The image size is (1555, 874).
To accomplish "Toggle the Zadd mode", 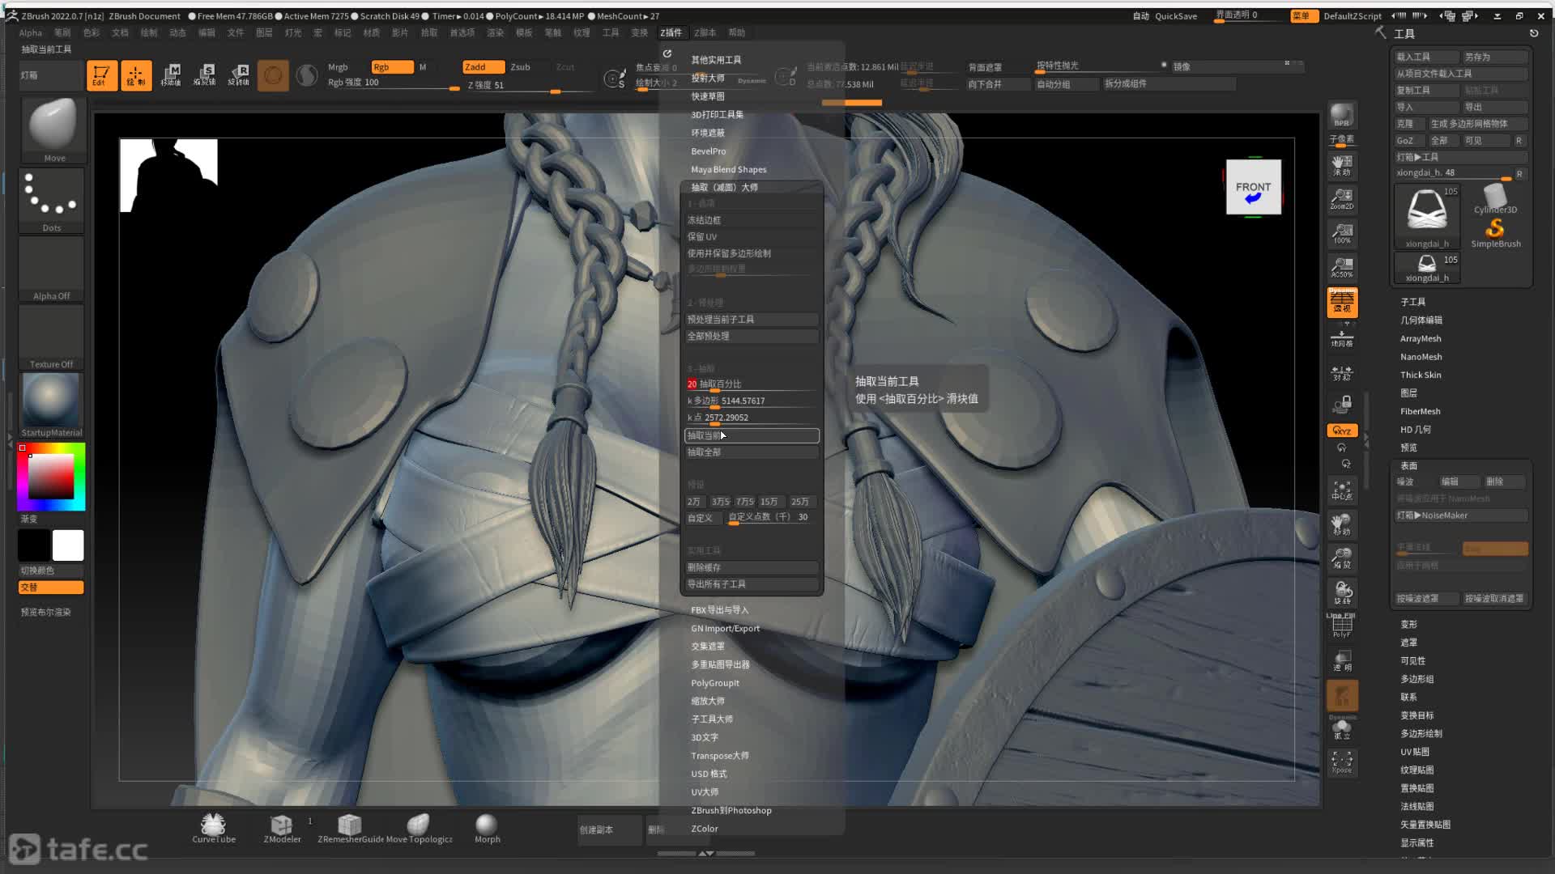I will click(x=484, y=67).
